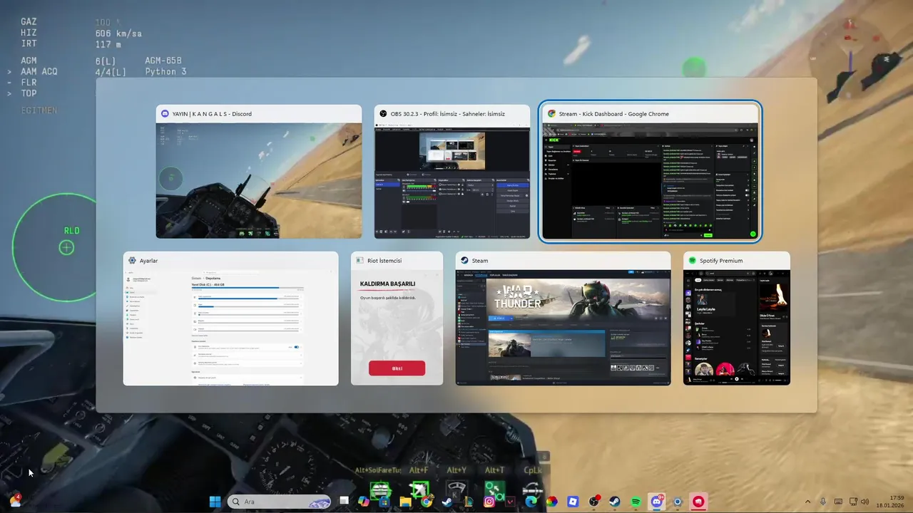Open Instagram from the taskbar
This screenshot has width=913, height=513.
[489, 502]
